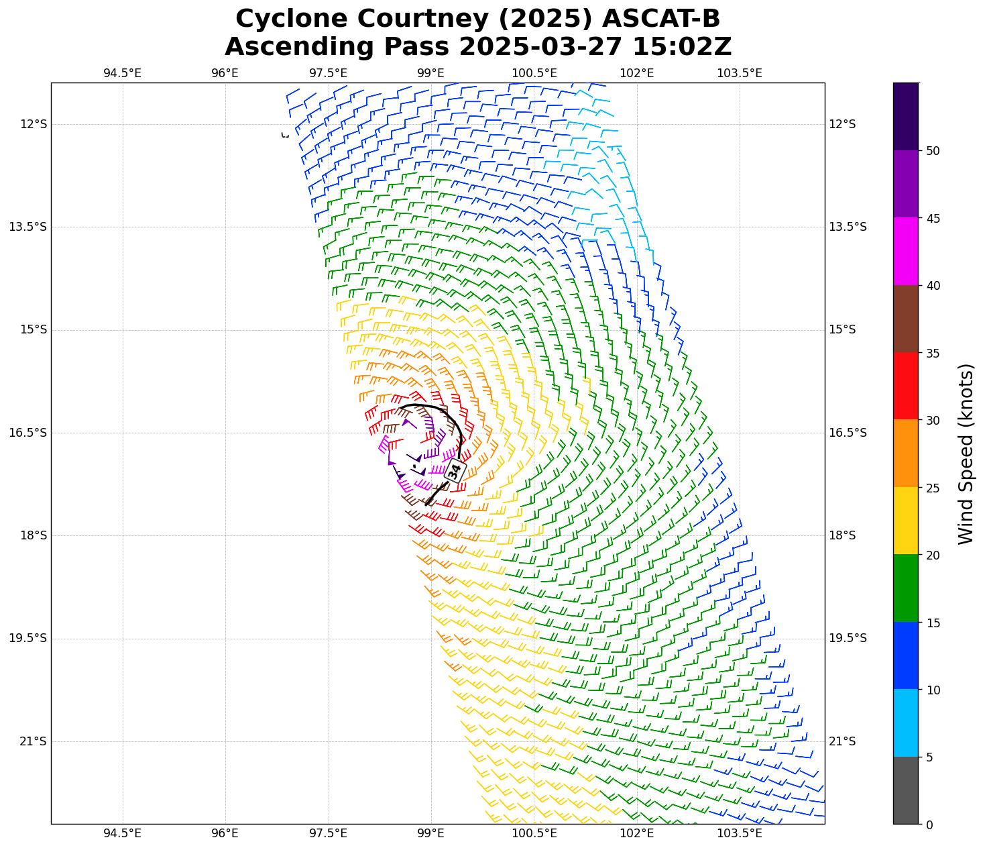This screenshot has width=985, height=848.
Task: Click the blue 10–15 knot colorbar segment
Action: tap(905, 655)
